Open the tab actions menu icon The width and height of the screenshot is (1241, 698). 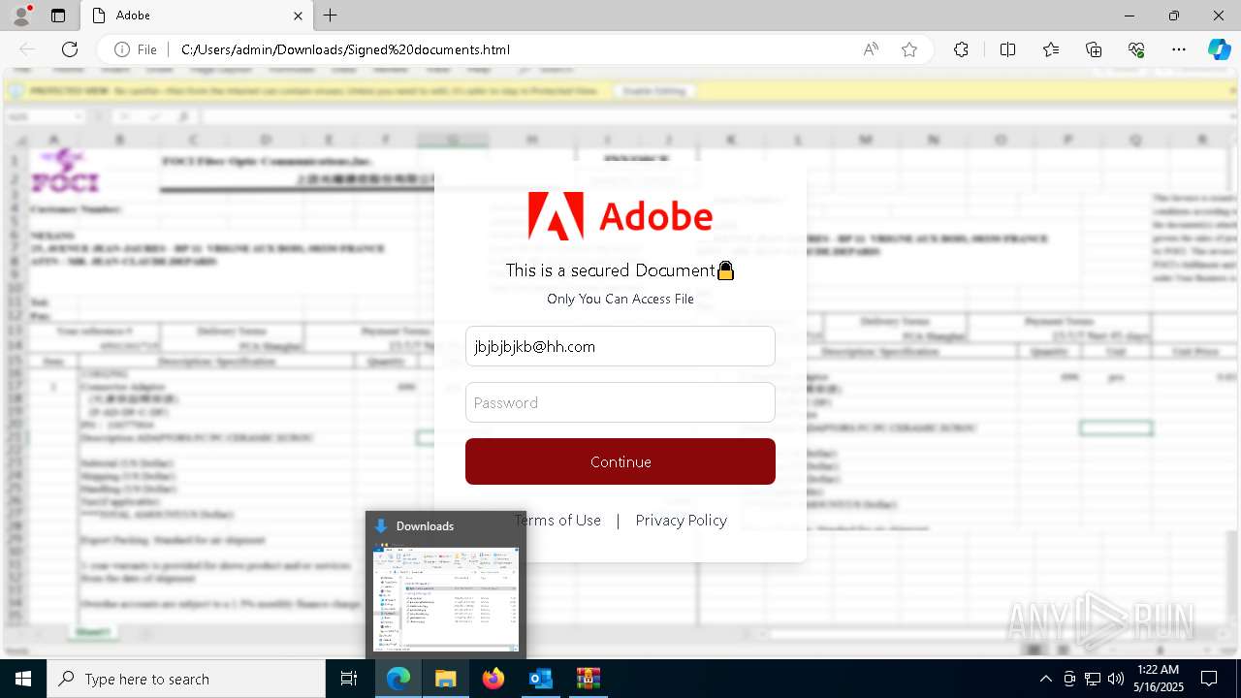click(58, 16)
